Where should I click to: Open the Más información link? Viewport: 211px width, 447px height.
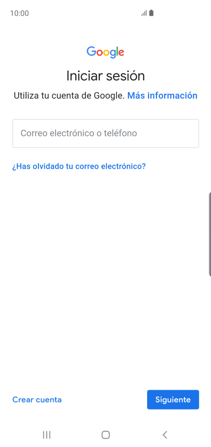pos(162,96)
